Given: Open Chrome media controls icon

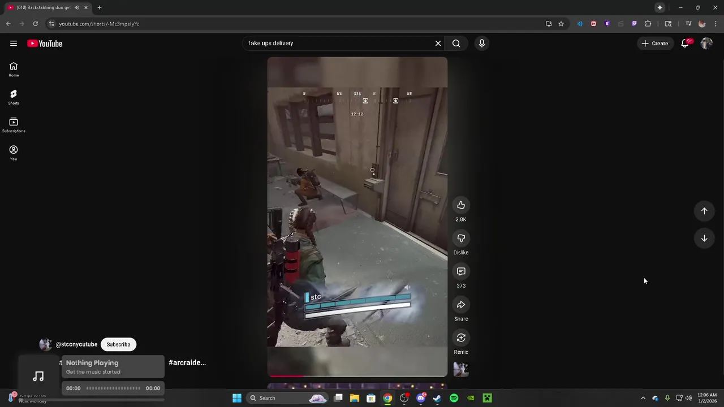Looking at the screenshot, I should [x=688, y=24].
